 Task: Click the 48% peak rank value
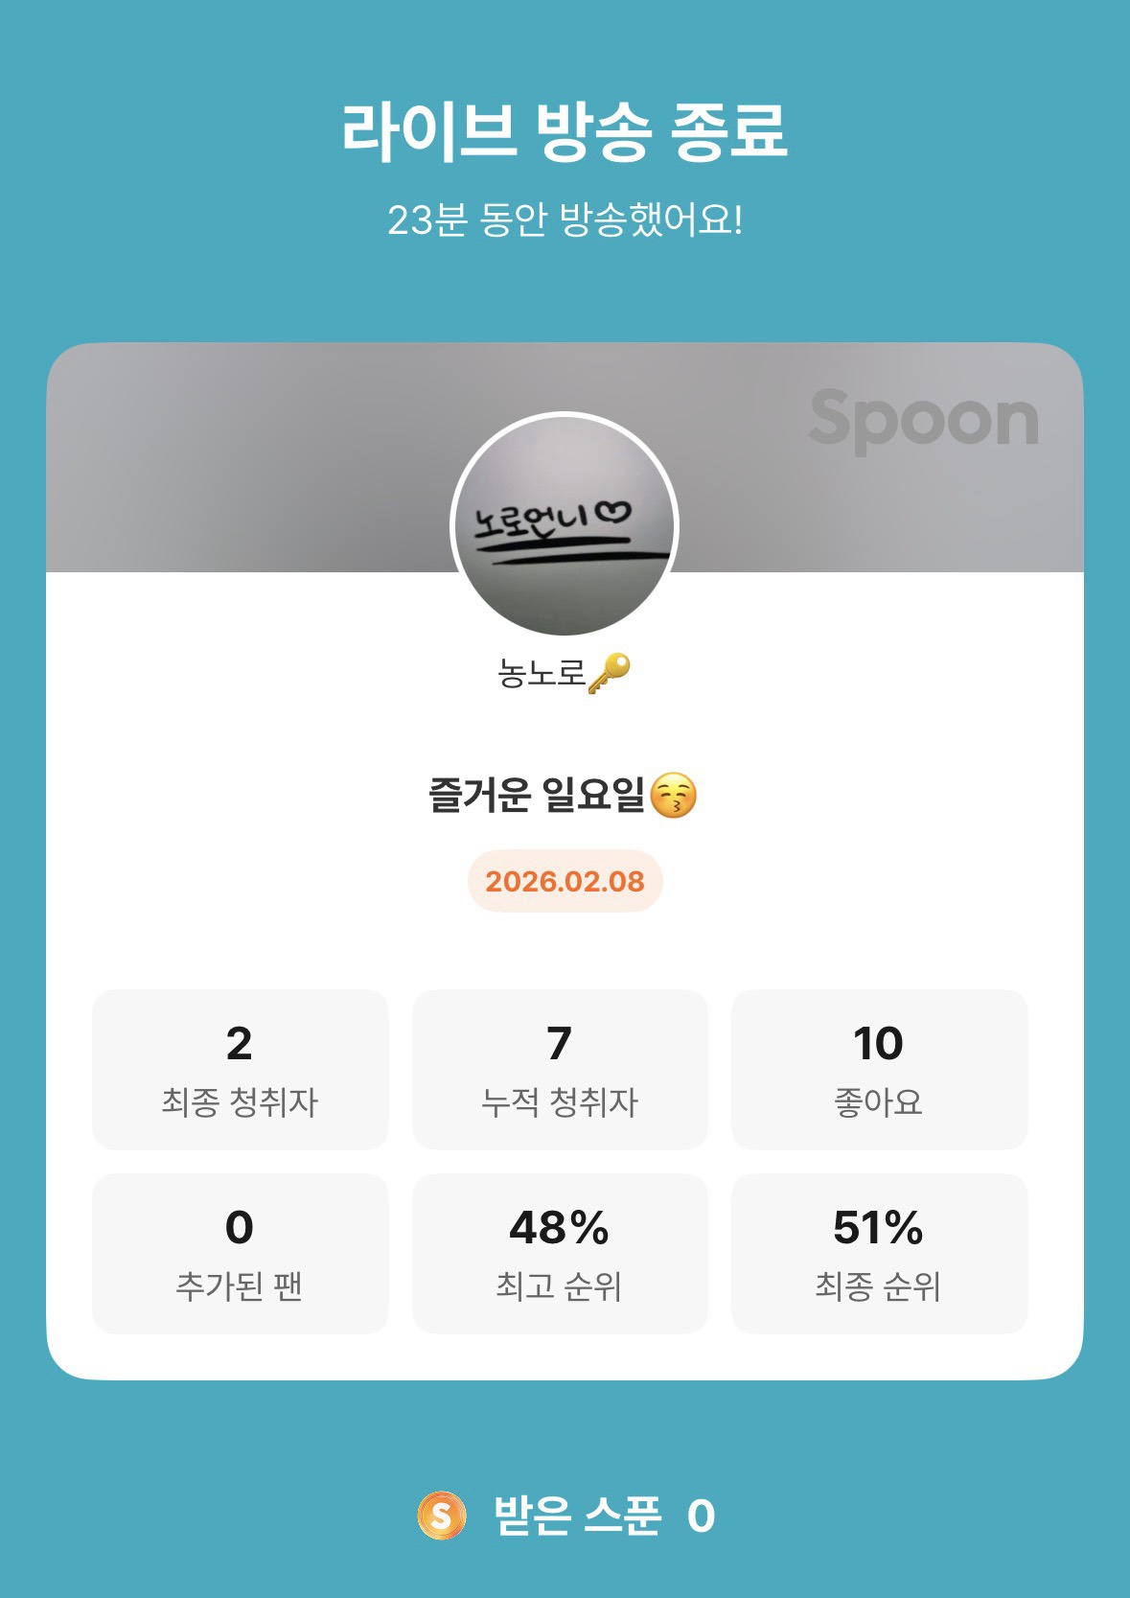tap(560, 1228)
